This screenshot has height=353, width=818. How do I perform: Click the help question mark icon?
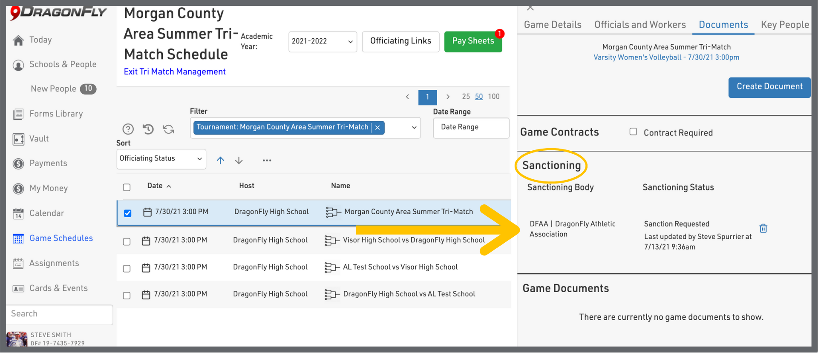[128, 129]
